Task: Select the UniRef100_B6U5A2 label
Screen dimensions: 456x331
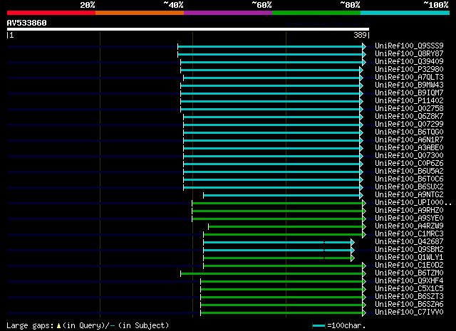Action: coord(409,171)
